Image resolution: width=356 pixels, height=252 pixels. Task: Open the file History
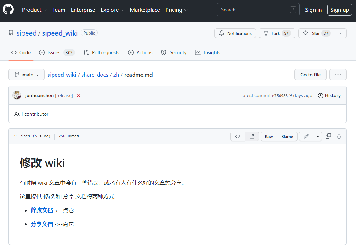pyautogui.click(x=329, y=95)
